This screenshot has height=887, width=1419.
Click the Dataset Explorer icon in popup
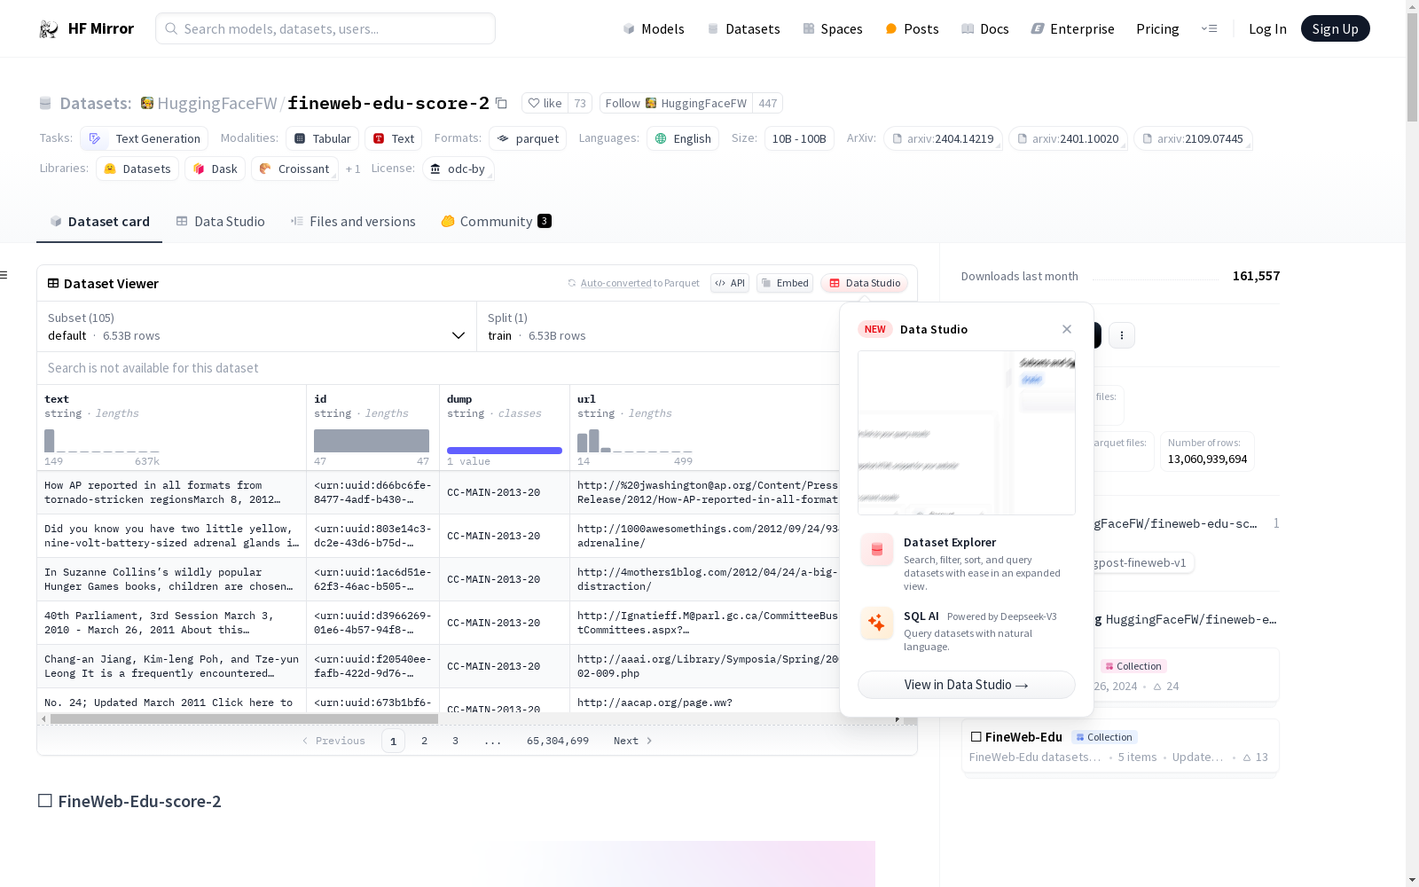tap(876, 550)
